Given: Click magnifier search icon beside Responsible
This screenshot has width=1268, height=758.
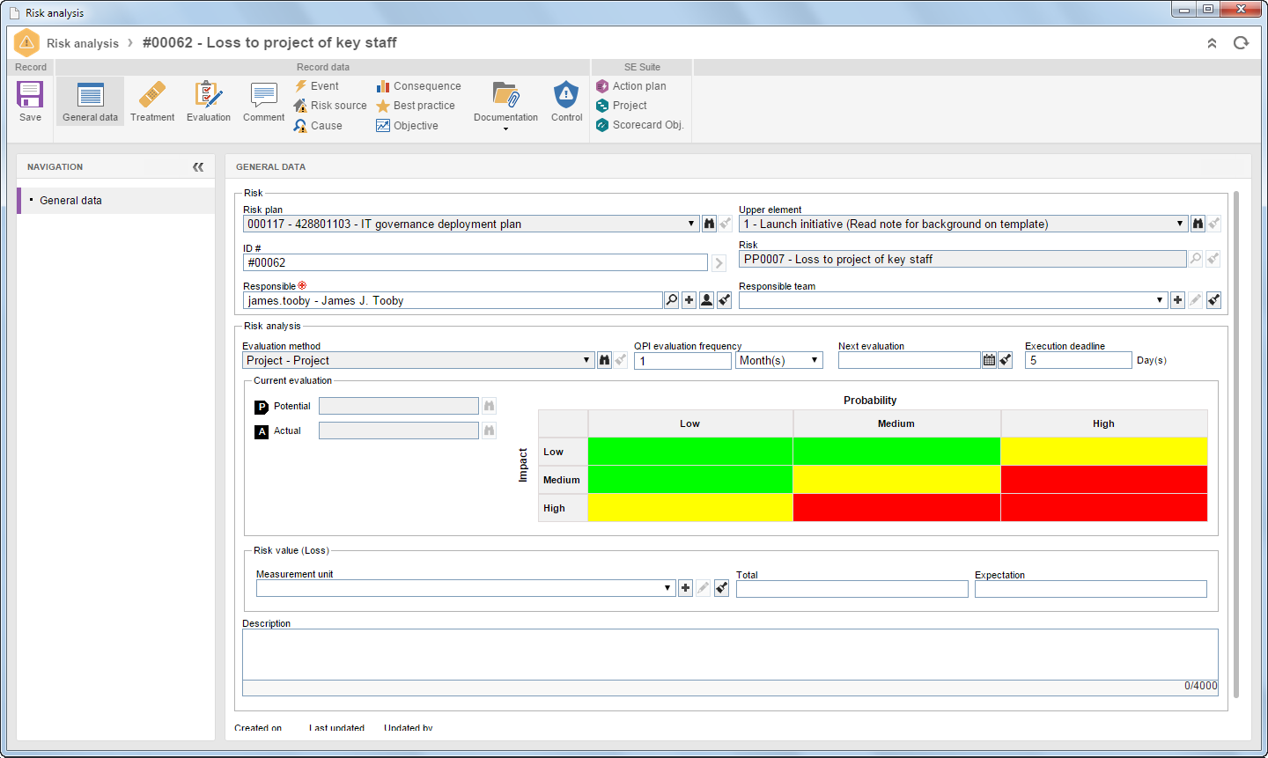Looking at the screenshot, I should tap(671, 300).
